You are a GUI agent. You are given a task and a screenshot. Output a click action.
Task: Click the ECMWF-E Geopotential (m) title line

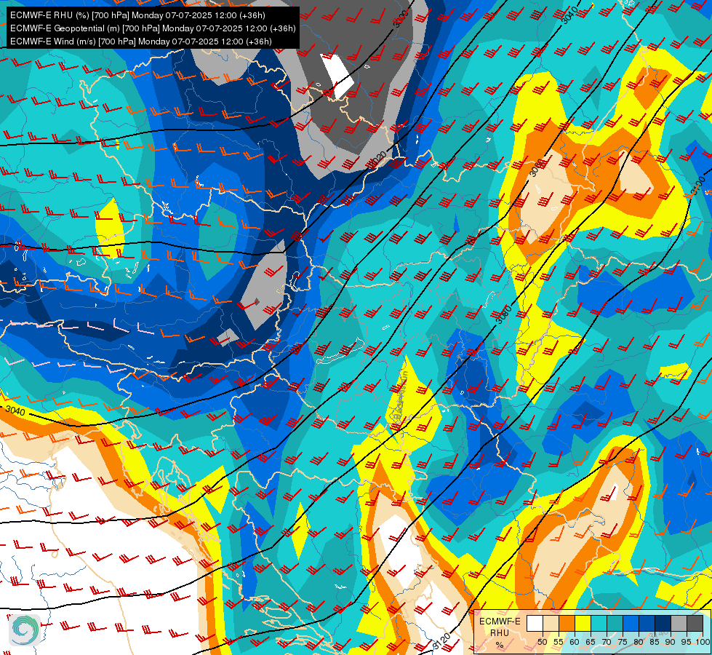click(x=153, y=28)
